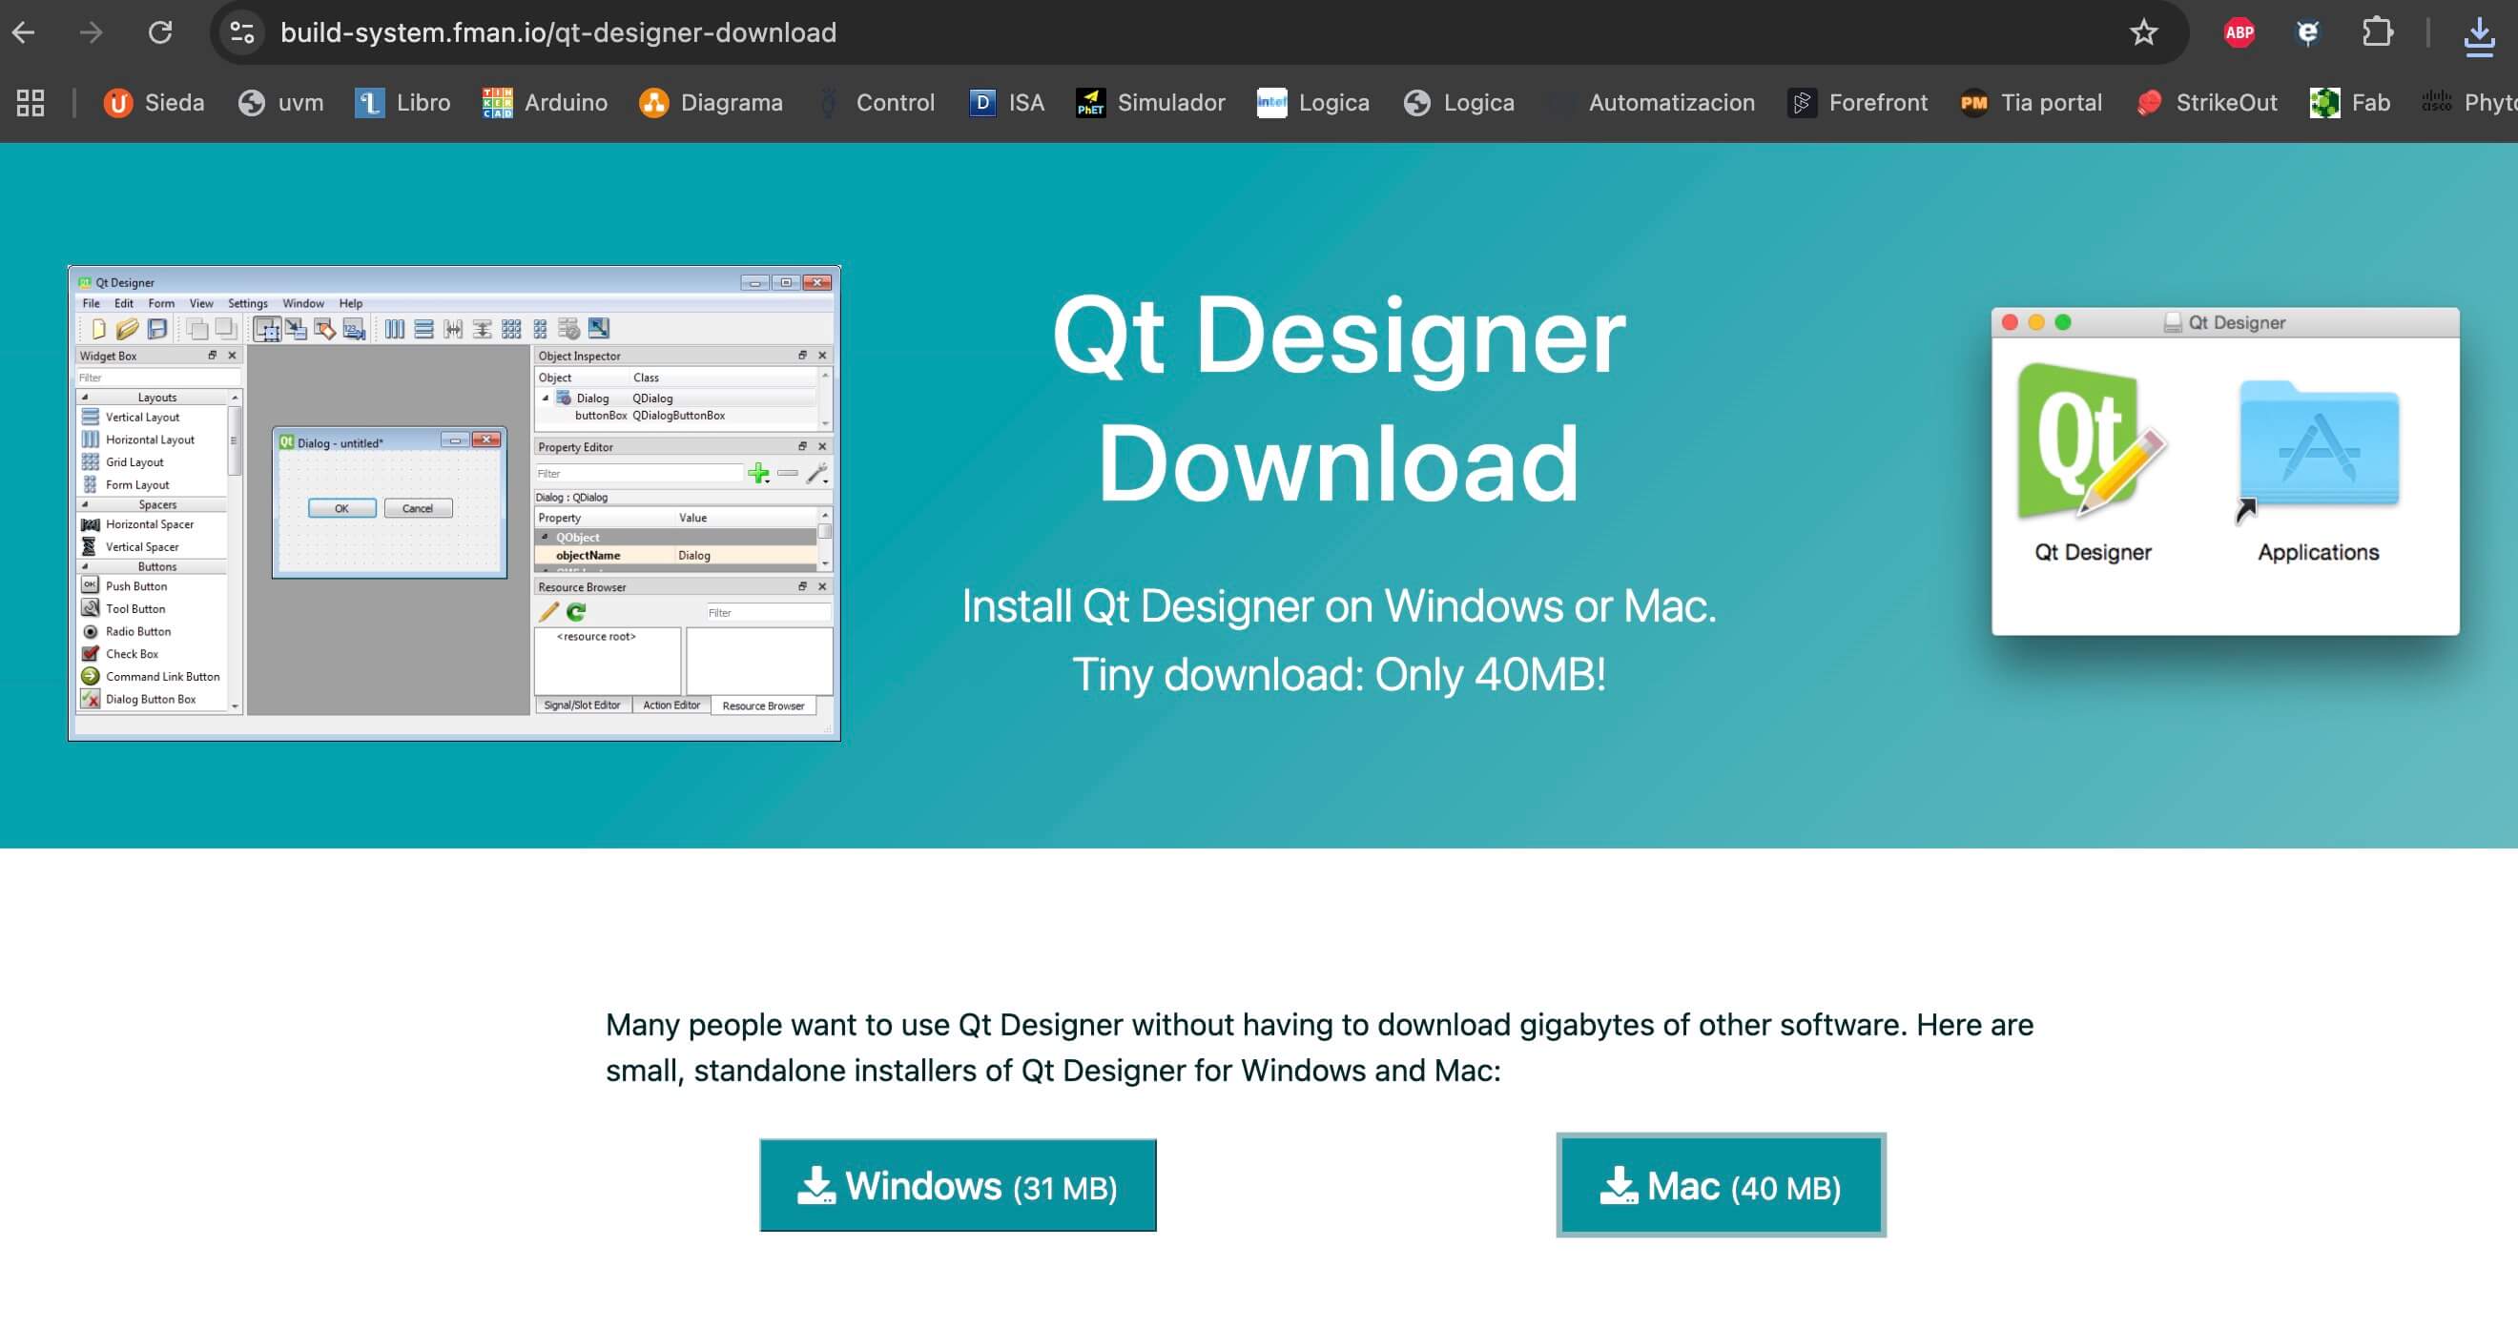This screenshot has width=2518, height=1329.
Task: Reload the current page
Action: point(160,32)
